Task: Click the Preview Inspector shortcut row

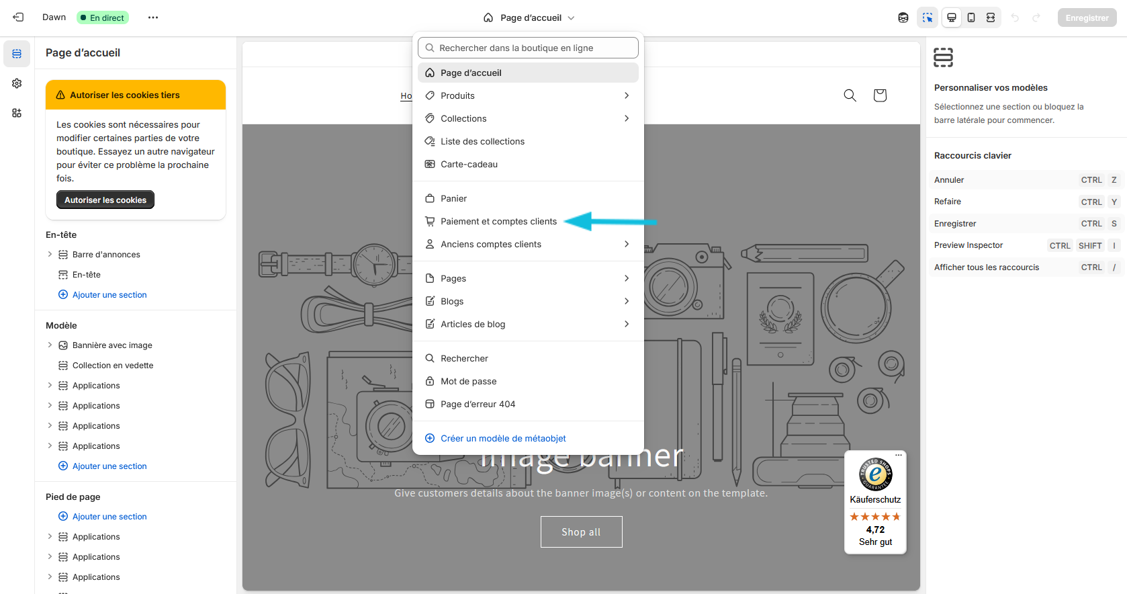Action: [x=1026, y=245]
